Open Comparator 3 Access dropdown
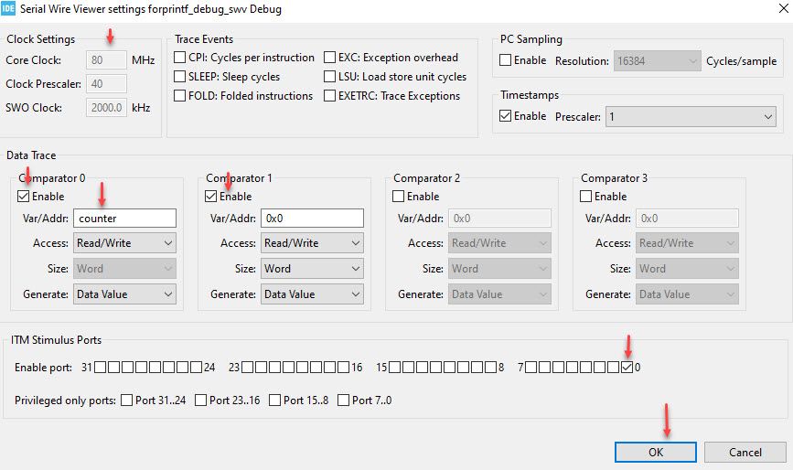Screen dimensions: 793x470 coord(687,243)
